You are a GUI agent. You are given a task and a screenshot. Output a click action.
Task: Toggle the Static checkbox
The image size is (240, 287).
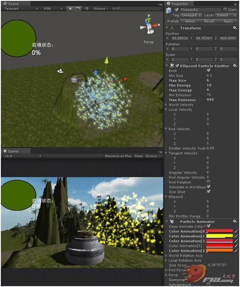[x=225, y=9]
